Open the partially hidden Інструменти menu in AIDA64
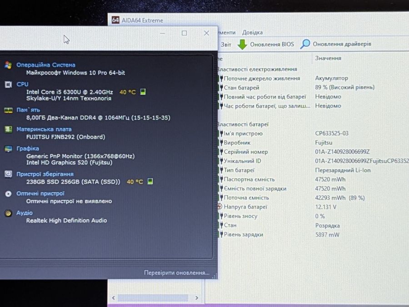This screenshot has width=409, height=307. tap(226, 33)
